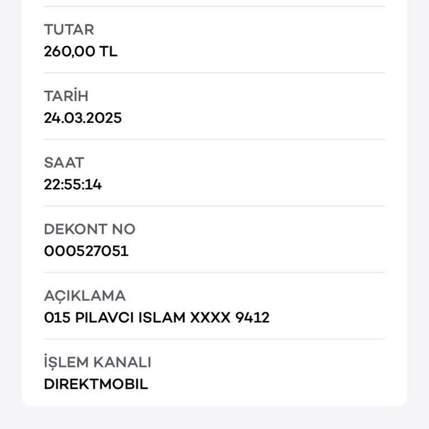Click the divider line below the time row
The image size is (429, 429).
click(214, 206)
